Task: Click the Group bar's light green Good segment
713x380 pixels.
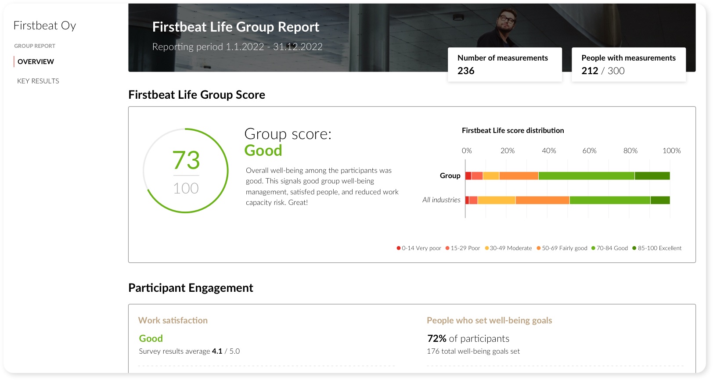Action: pyautogui.click(x=587, y=176)
